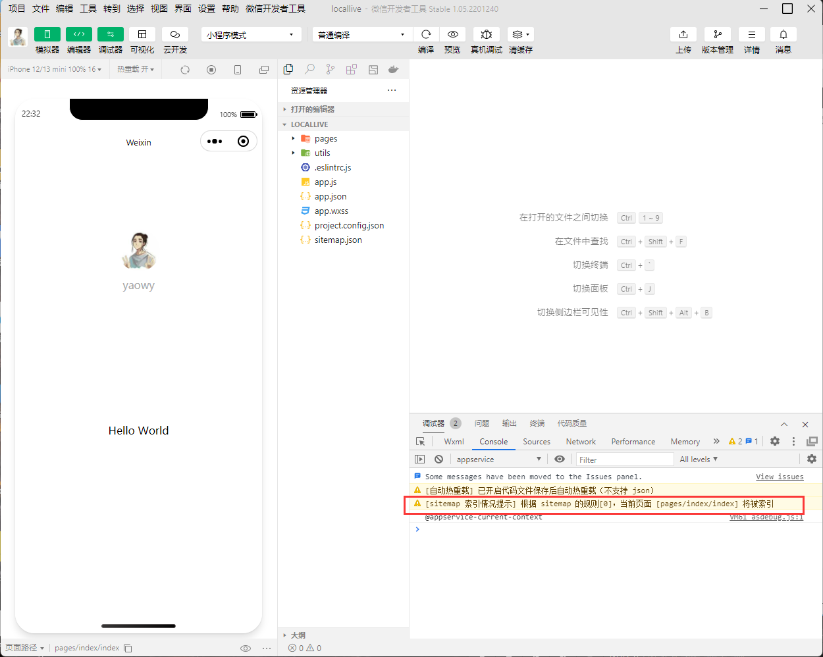Screen dimensions: 823x657
Task: Open console settings gear
Action: pos(812,459)
